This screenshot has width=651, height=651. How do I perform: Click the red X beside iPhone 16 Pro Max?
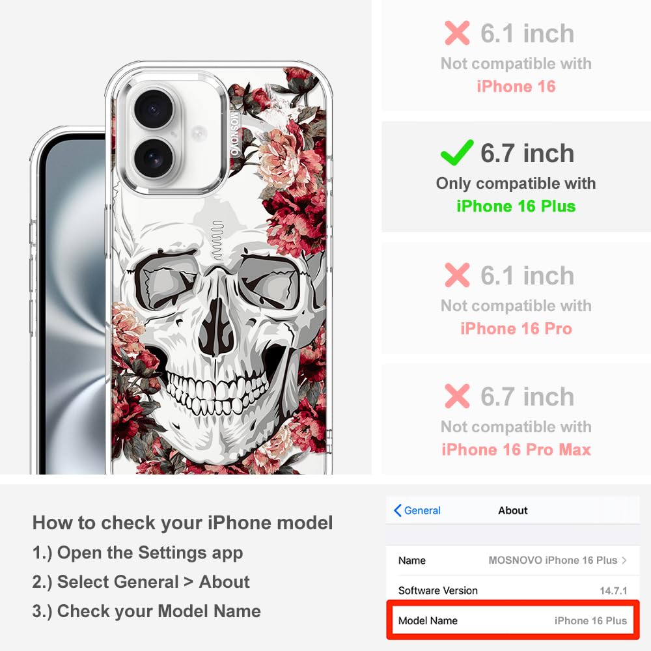point(457,396)
